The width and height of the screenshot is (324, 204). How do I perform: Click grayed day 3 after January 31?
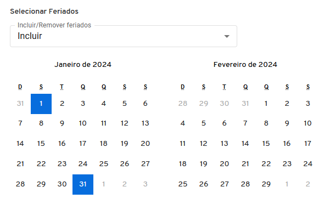[146, 184]
